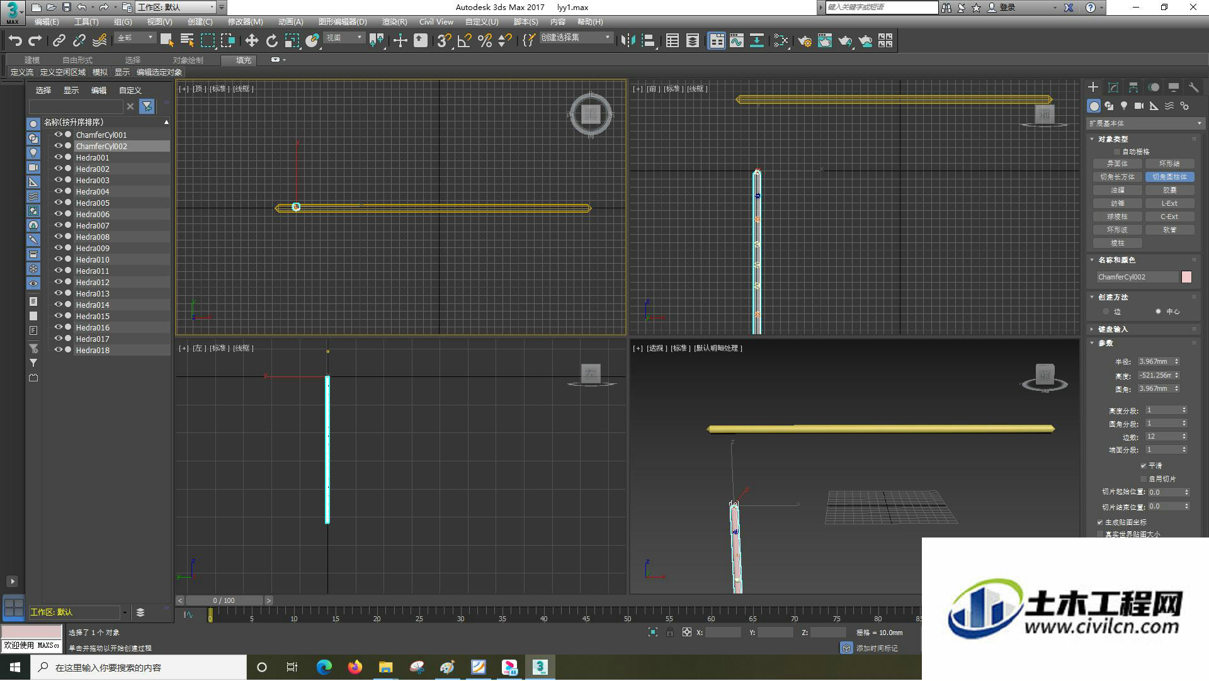This screenshot has height=681, width=1209.
Task: Open the 视图 reference coordinate dropdown
Action: coord(344,38)
